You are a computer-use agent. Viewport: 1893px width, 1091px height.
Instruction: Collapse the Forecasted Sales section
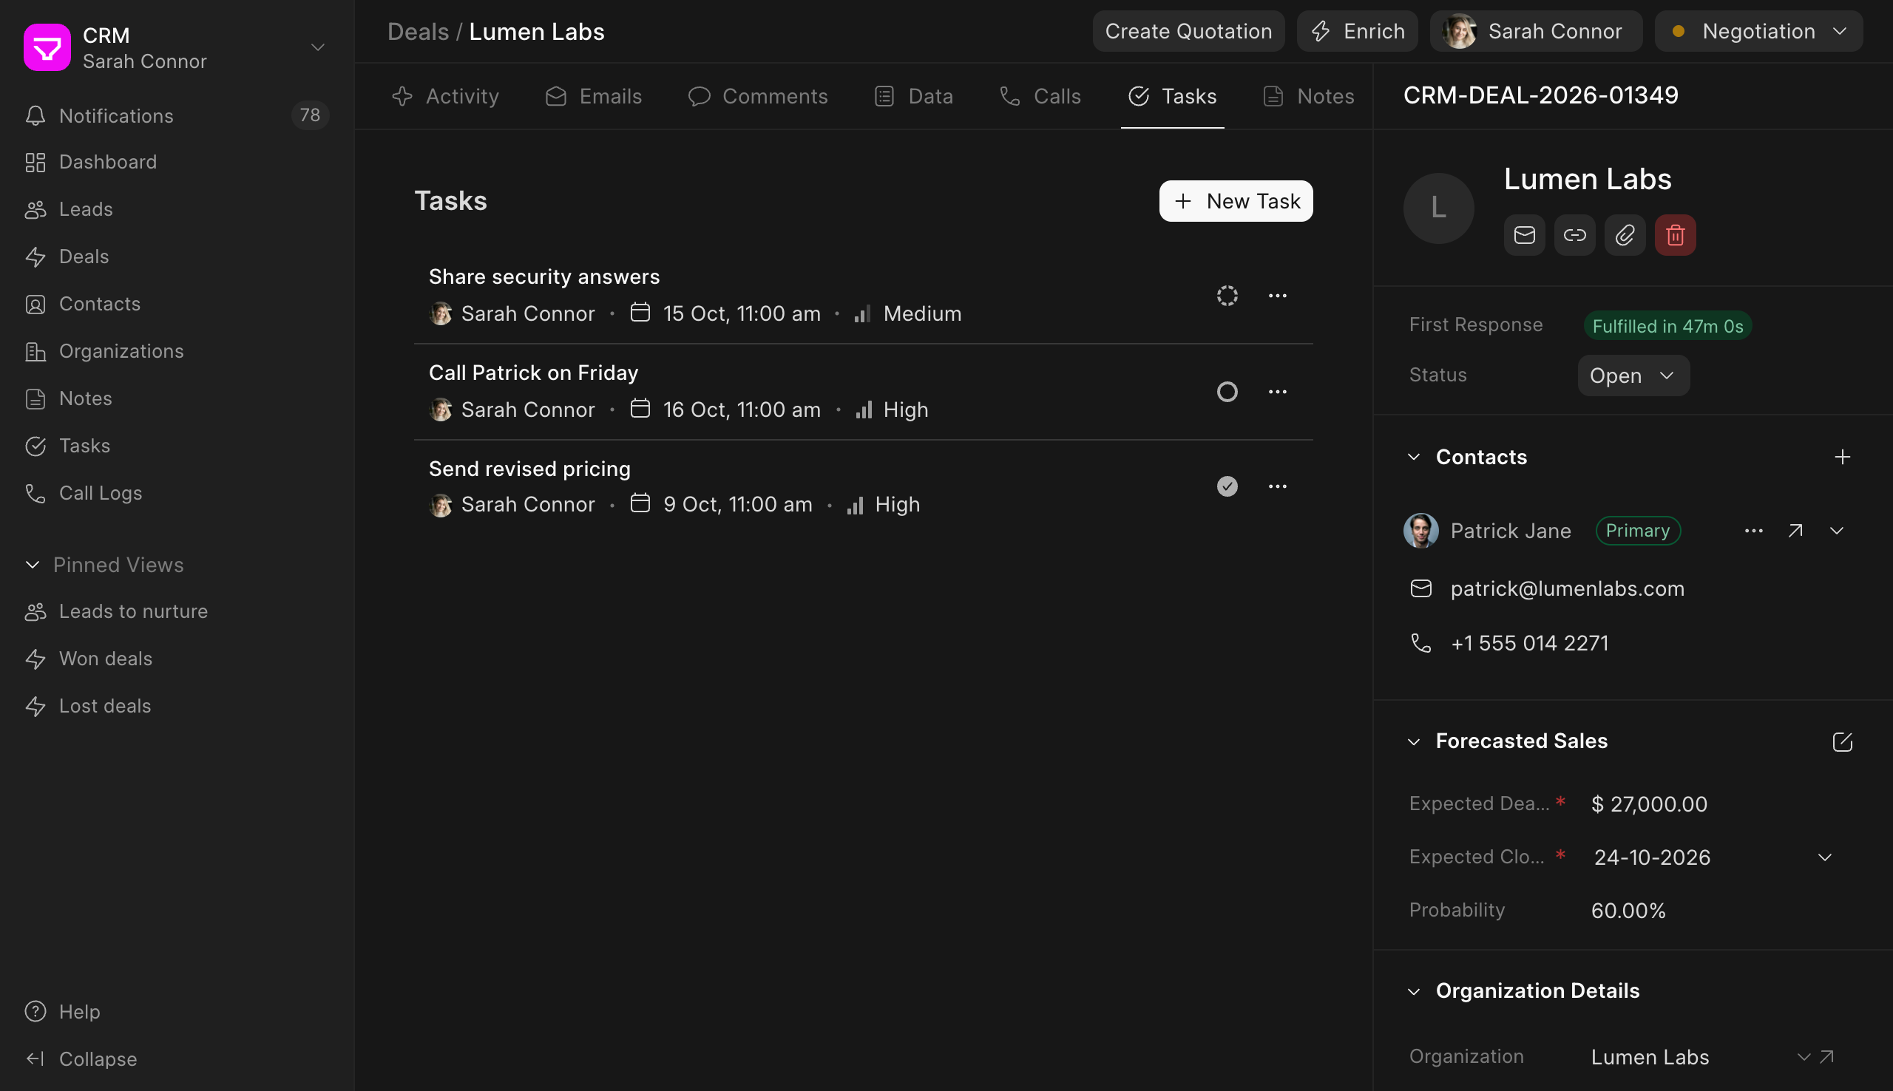click(1413, 742)
